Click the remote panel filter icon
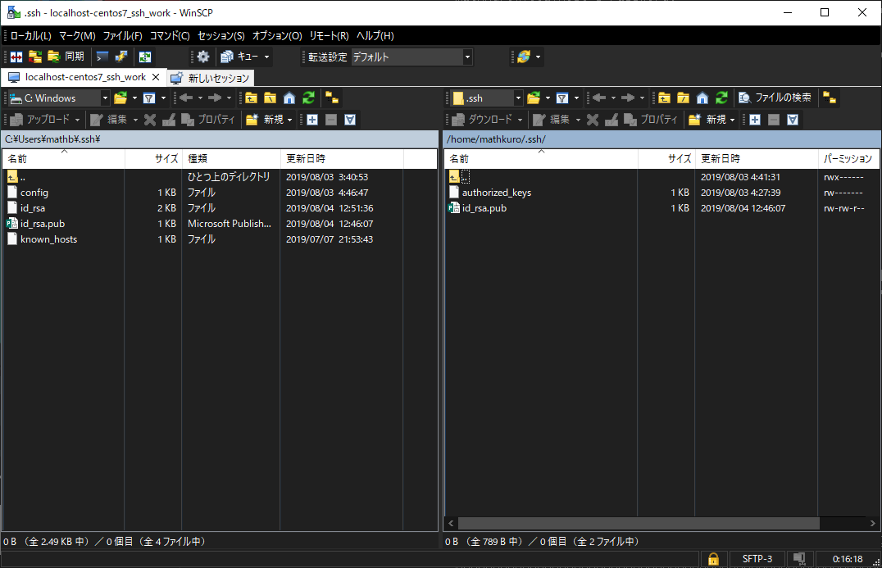Screen dimensions: 882x568 [562, 98]
